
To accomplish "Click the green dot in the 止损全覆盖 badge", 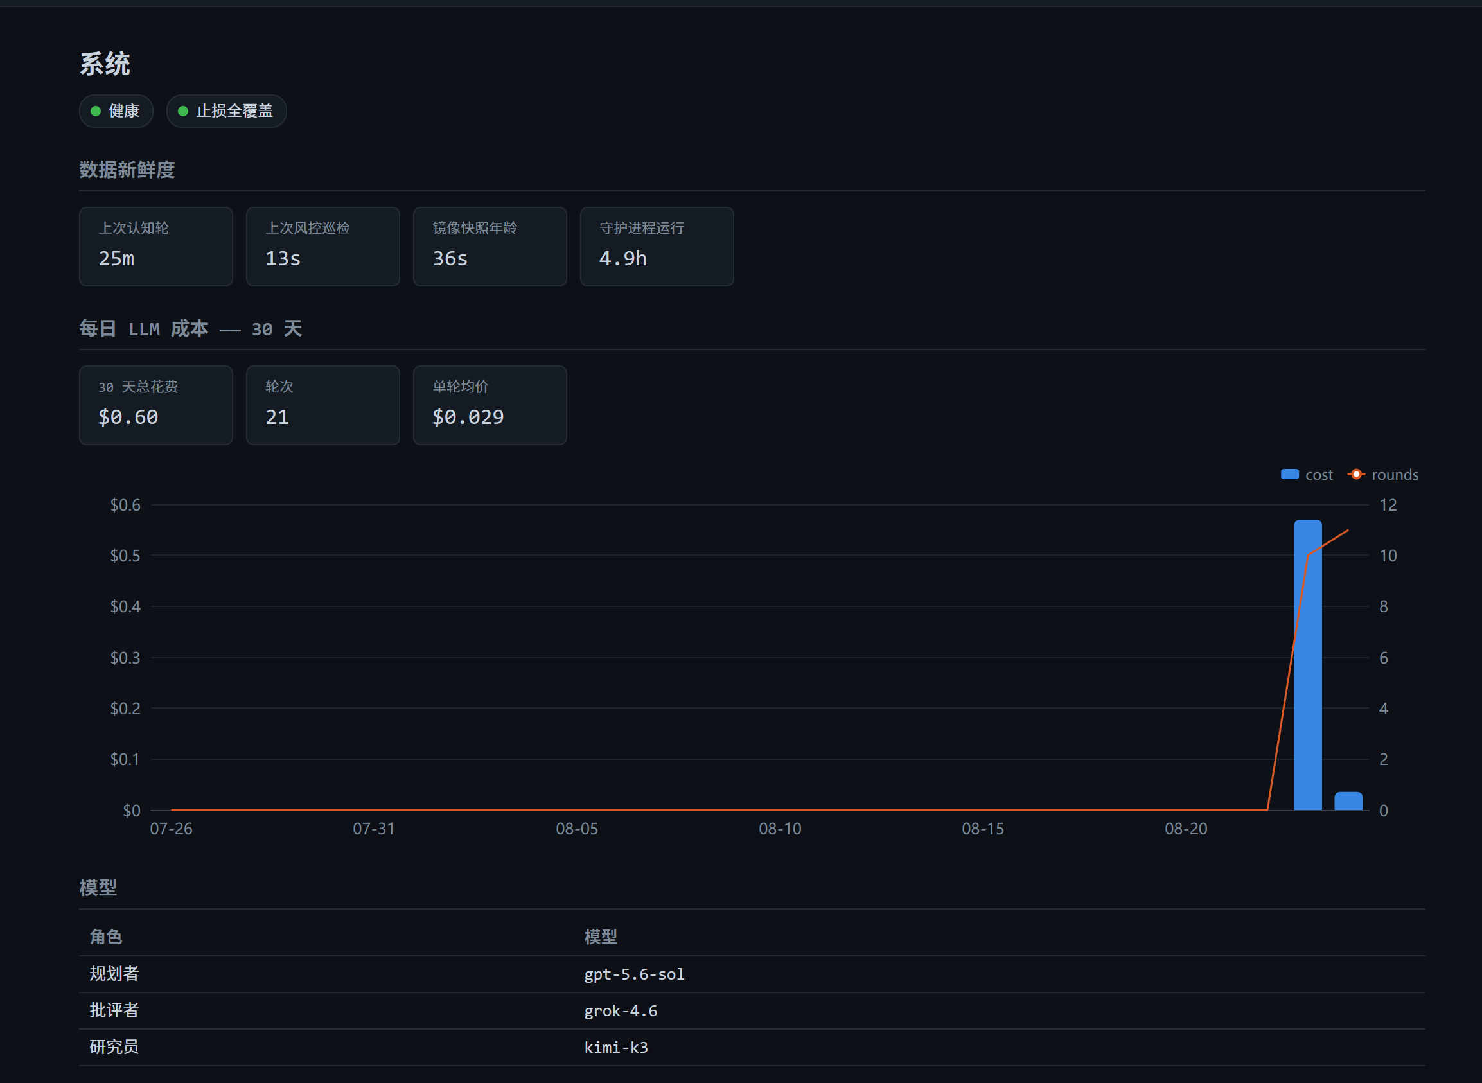I will click(x=184, y=111).
